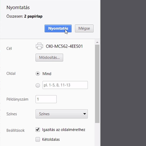Click the Példányszám copies field

pos(46,99)
